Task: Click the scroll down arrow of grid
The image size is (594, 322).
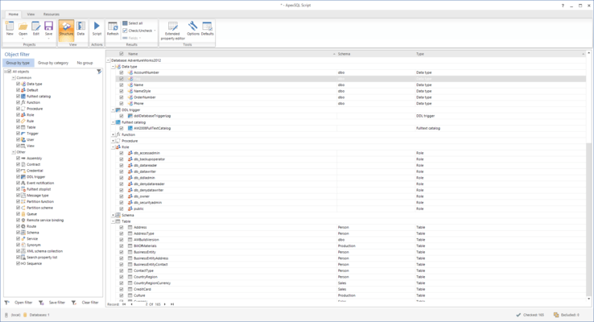Action: [x=588, y=299]
